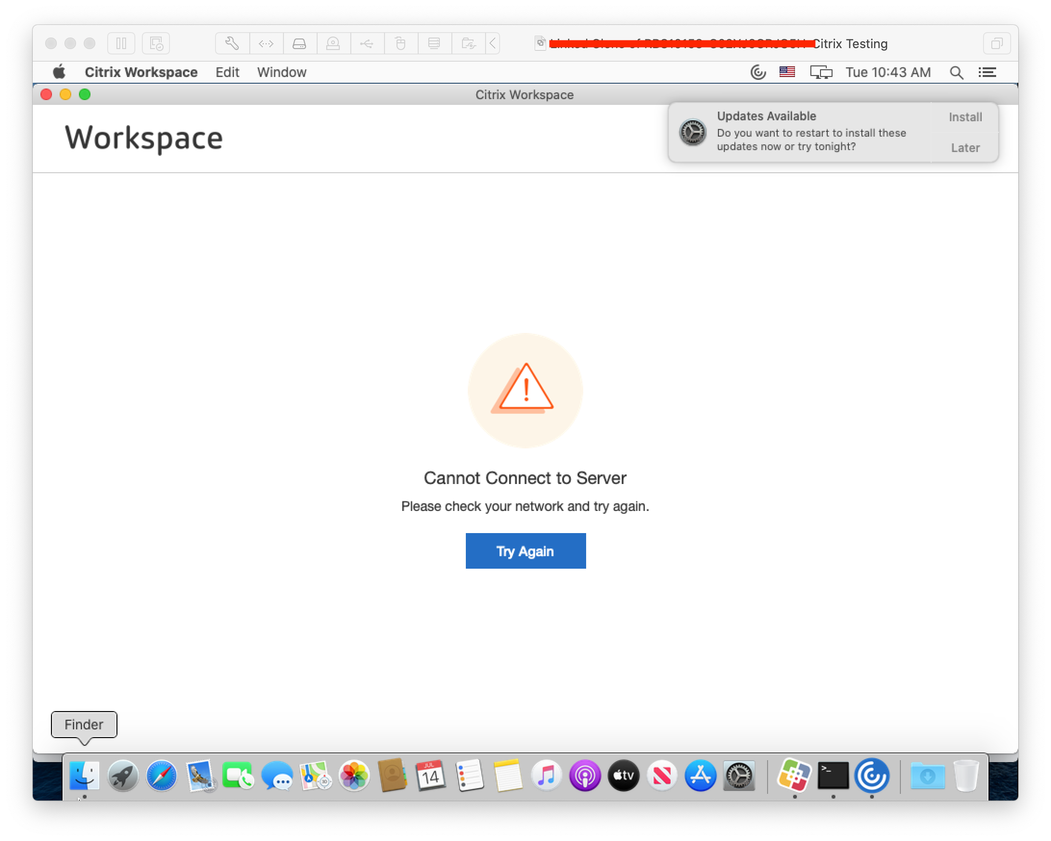Open Calendar from the Dock
This screenshot has width=1051, height=841.
pos(431,775)
